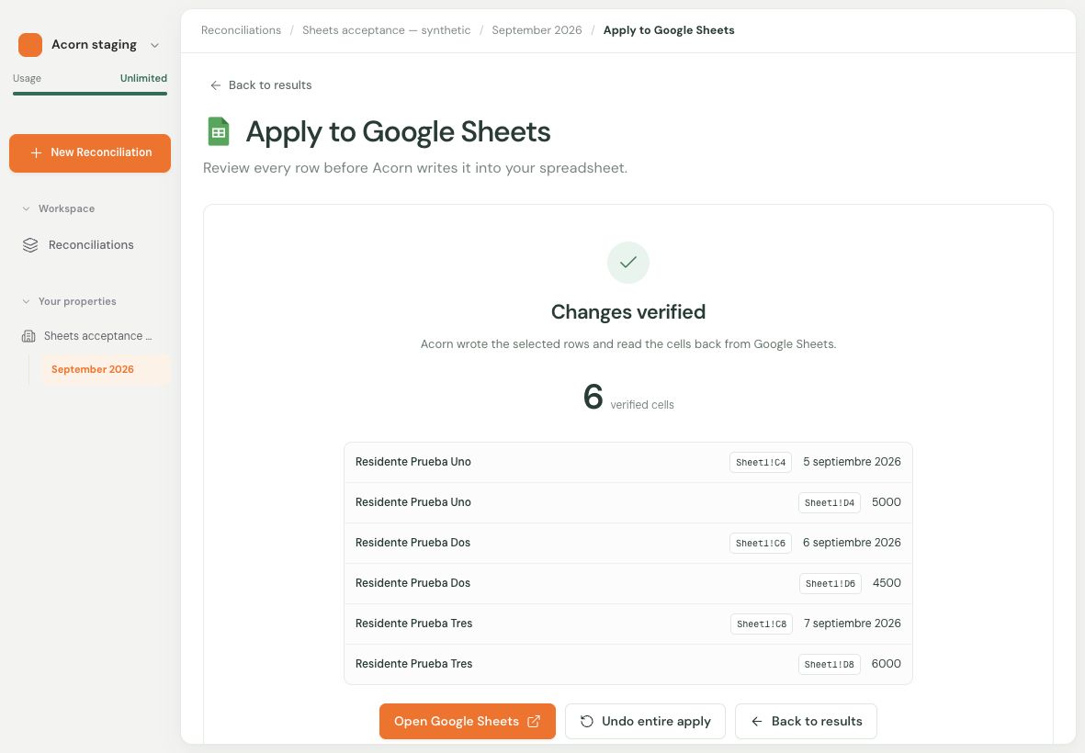
Task: Click the Sheet1!D8 cell reference badge
Action: point(829,665)
